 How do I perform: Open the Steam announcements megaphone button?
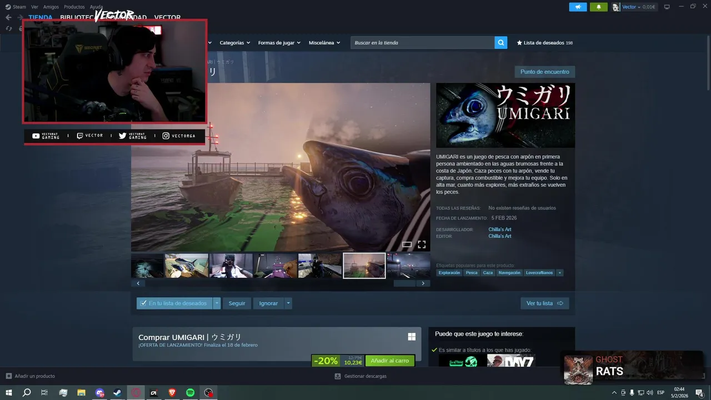(x=578, y=7)
